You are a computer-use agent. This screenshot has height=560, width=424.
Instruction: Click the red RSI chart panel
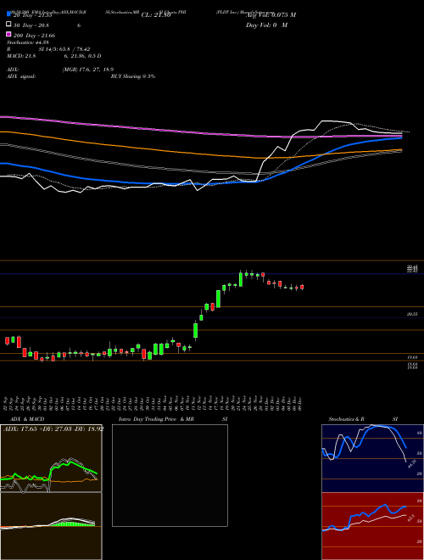pos(372,526)
